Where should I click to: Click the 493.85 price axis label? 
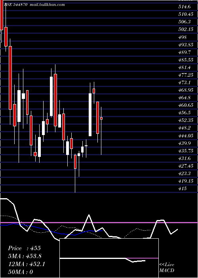186,44
